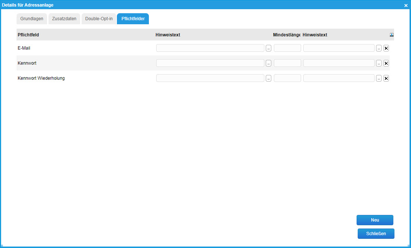
Task: Open second ellipsis for Kennwort Wiederholung row
Action: pyautogui.click(x=379, y=78)
